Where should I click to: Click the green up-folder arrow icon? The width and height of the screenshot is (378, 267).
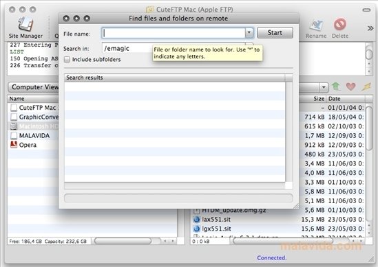(336, 86)
